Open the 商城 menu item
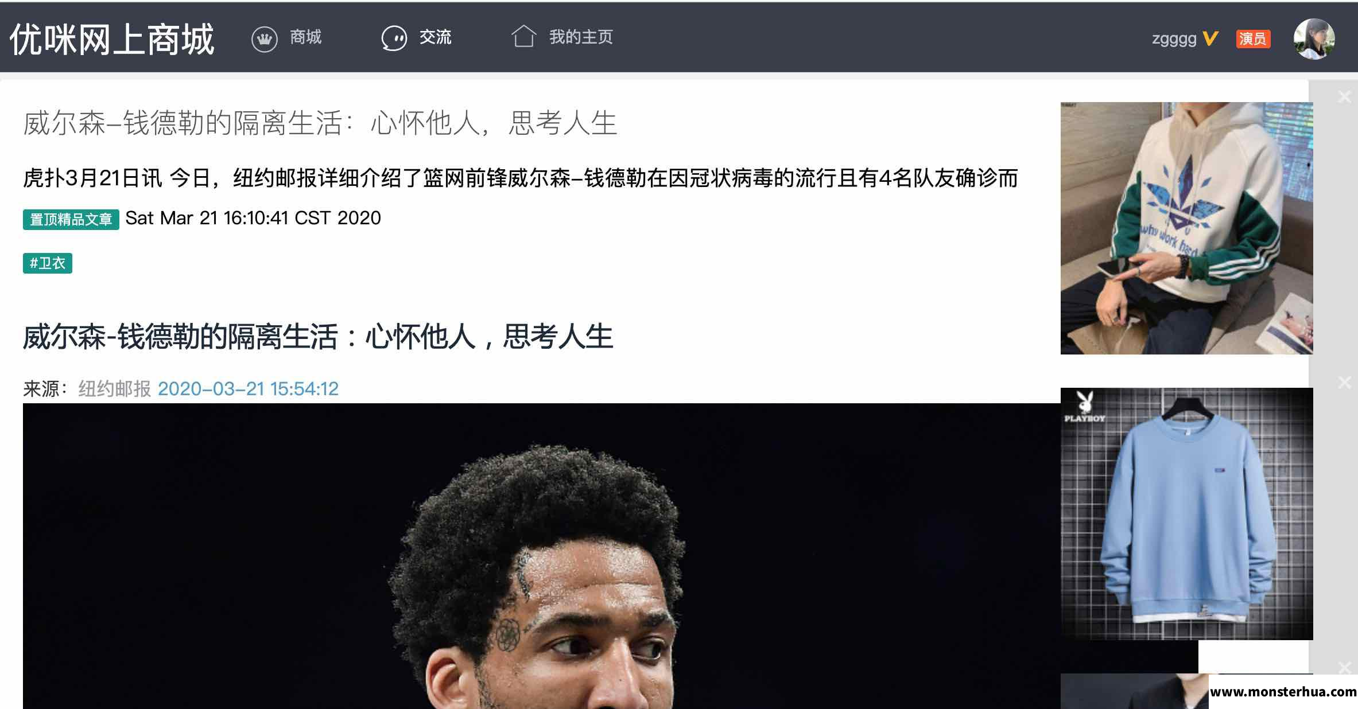The width and height of the screenshot is (1358, 709). click(305, 37)
